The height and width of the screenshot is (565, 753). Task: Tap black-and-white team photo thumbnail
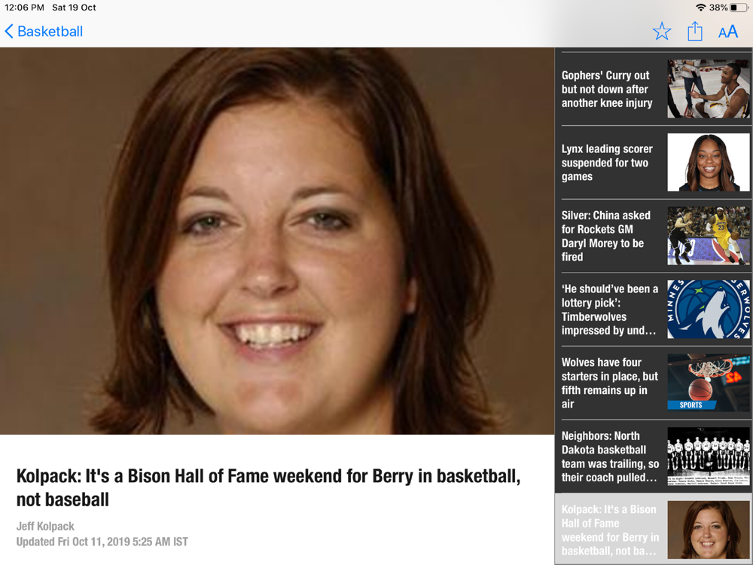pyautogui.click(x=709, y=457)
